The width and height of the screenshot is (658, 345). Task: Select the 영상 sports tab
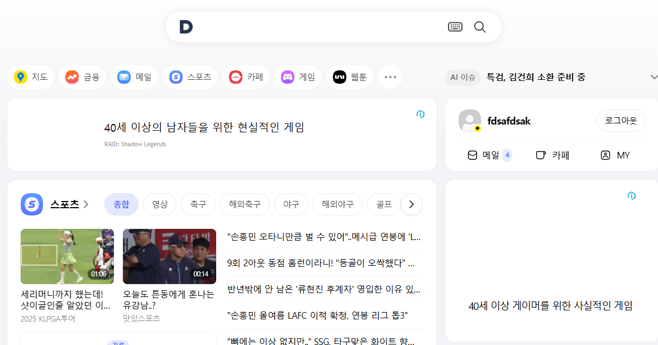click(x=159, y=204)
